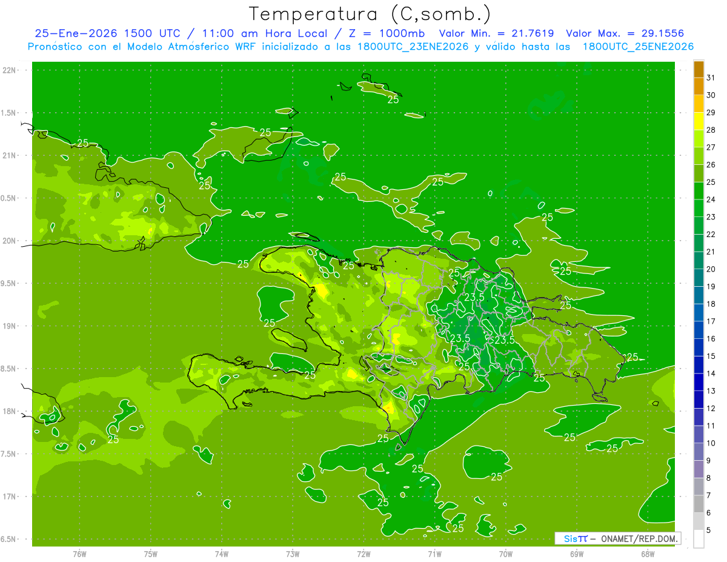
Task: Click the 69W longitude axis label
Action: tap(577, 554)
